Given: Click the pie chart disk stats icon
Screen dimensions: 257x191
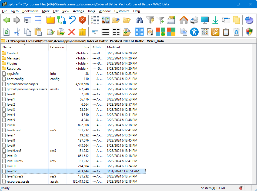Looking at the screenshot, I should pyautogui.click(x=249, y=20).
